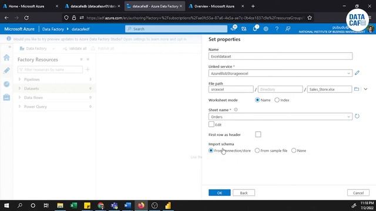Image resolution: width=376 pixels, height=211 pixels.
Task: Select Name worksheet mode
Action: 257,100
